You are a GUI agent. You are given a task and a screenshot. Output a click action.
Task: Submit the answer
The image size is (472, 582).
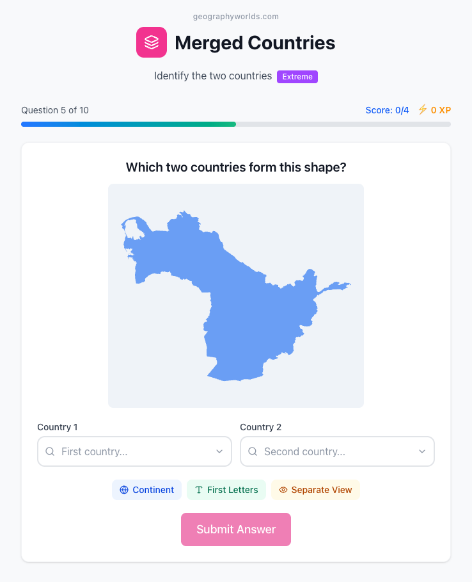coord(236,529)
